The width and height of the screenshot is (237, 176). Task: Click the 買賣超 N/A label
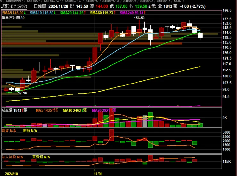point(41,157)
